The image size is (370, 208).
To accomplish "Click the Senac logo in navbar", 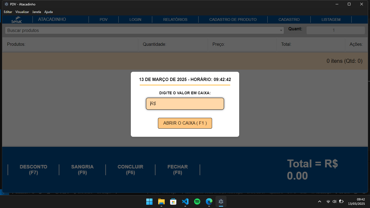I will tap(17, 20).
